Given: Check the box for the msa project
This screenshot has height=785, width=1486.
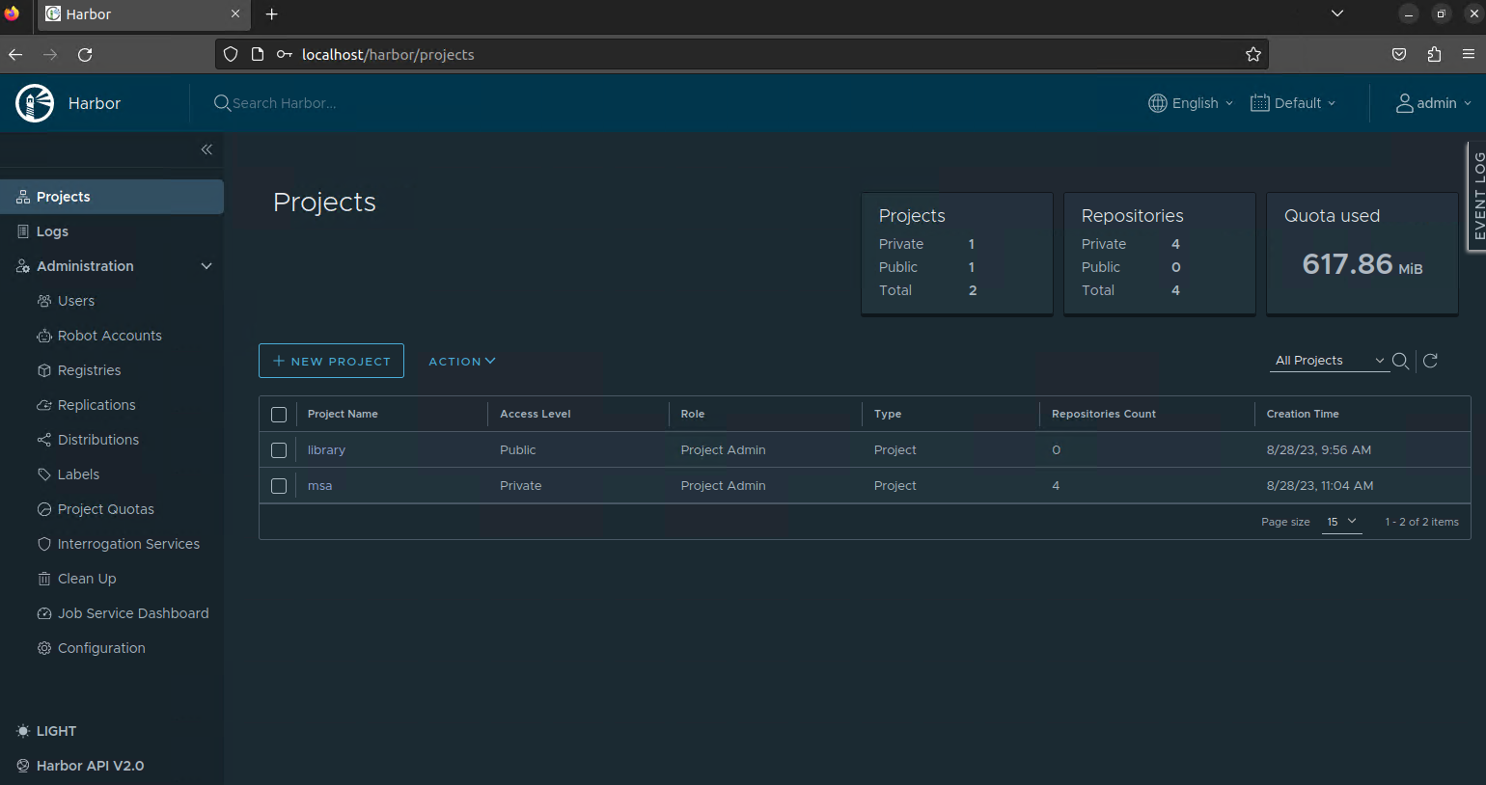Looking at the screenshot, I should (x=279, y=486).
